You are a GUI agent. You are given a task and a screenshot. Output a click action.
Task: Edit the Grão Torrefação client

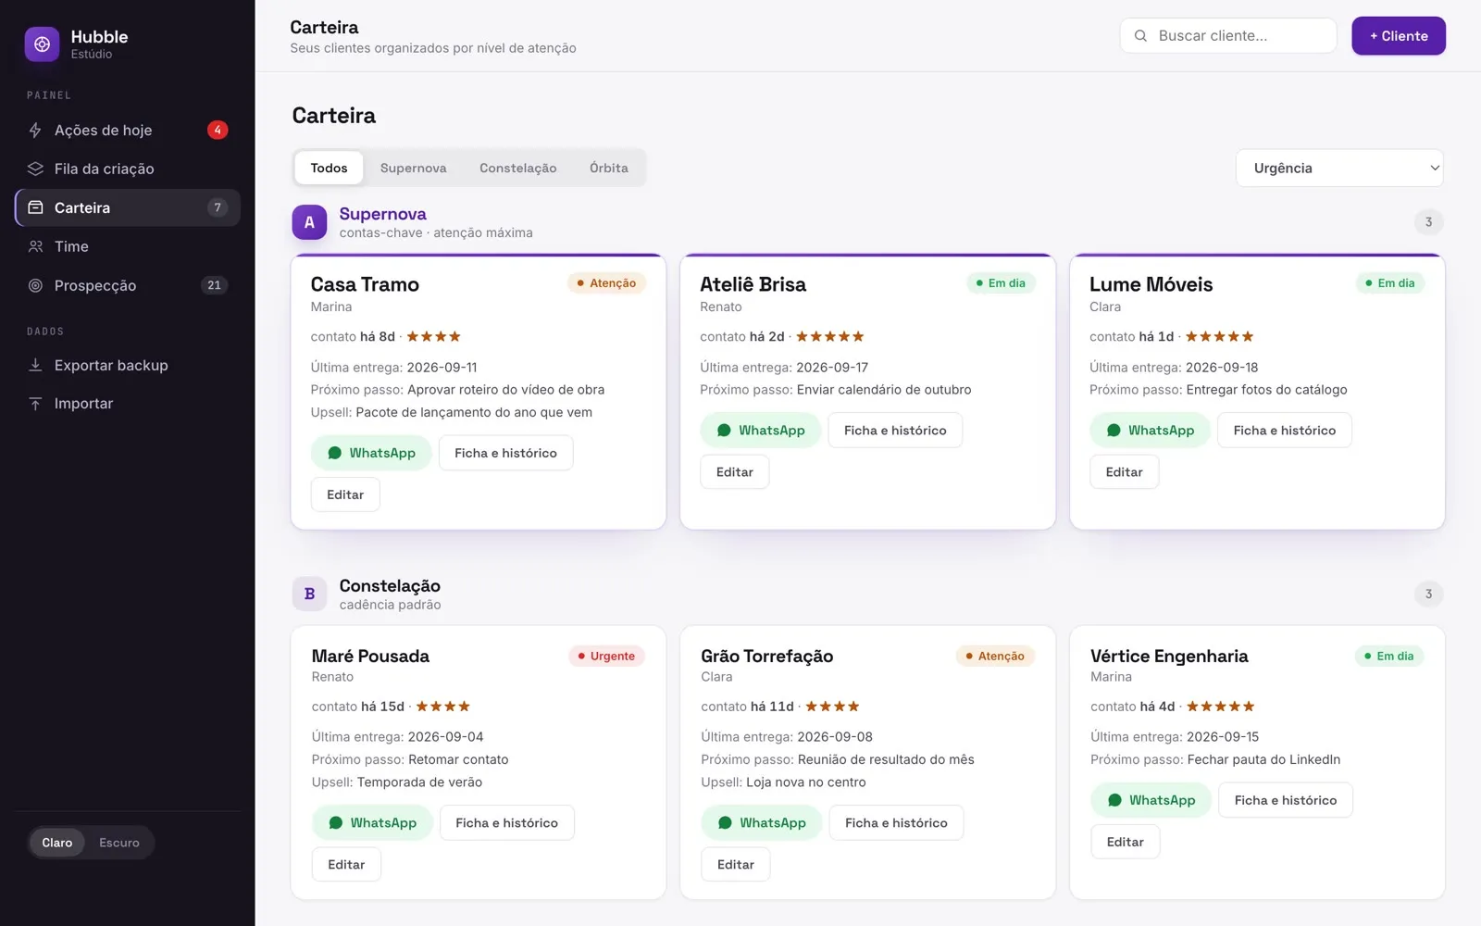pyautogui.click(x=735, y=864)
